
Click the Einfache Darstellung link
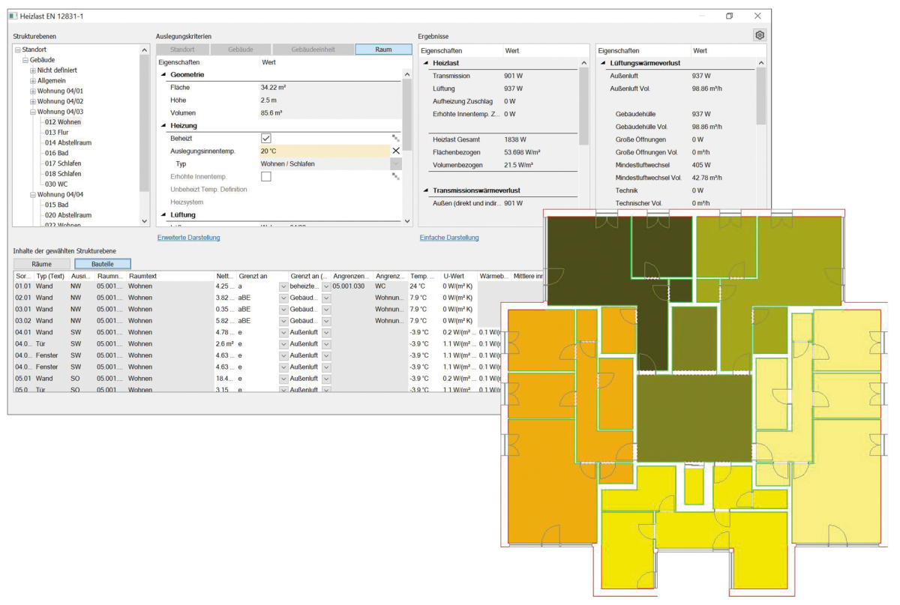pyautogui.click(x=448, y=238)
